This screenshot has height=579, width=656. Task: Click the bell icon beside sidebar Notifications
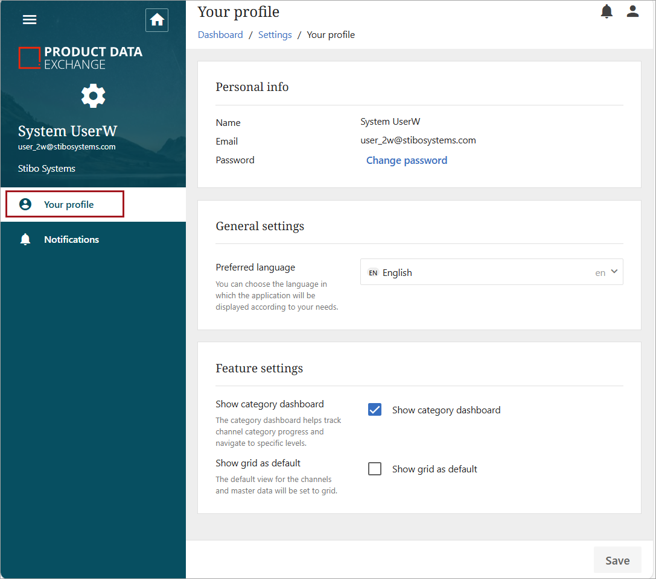[25, 240]
